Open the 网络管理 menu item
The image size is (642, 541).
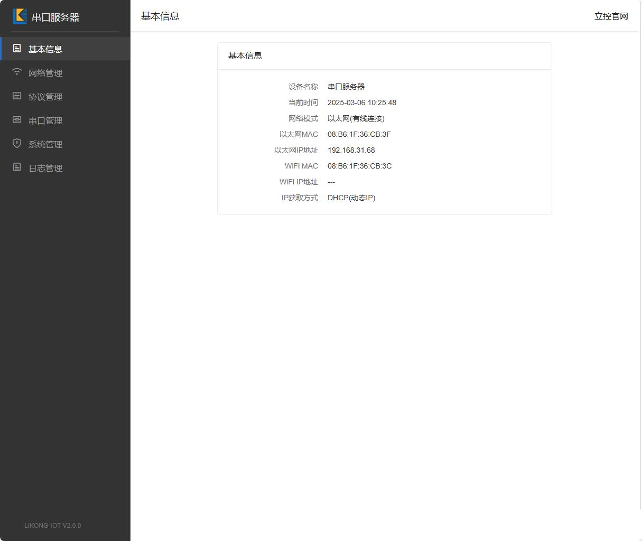[65, 73]
